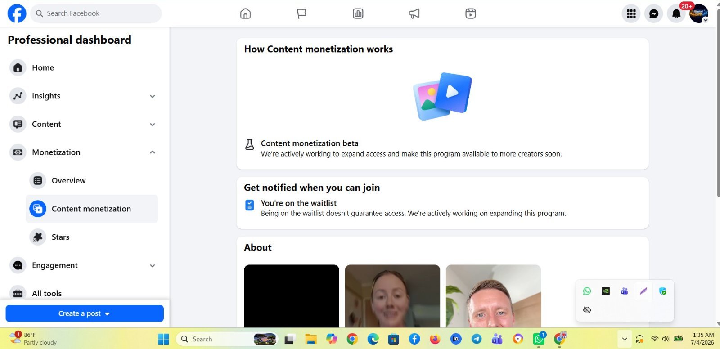Open the clock and date showing 1:35 AM
The width and height of the screenshot is (720, 349).
[703, 339]
